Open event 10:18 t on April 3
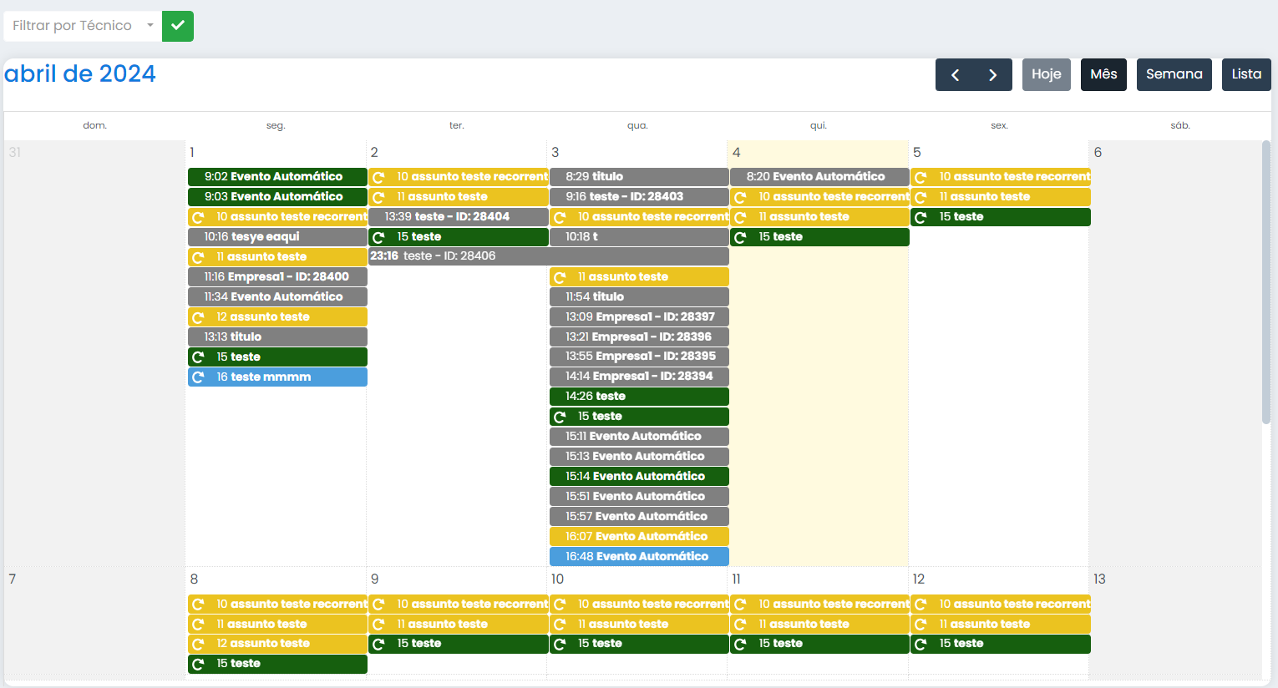 [639, 237]
